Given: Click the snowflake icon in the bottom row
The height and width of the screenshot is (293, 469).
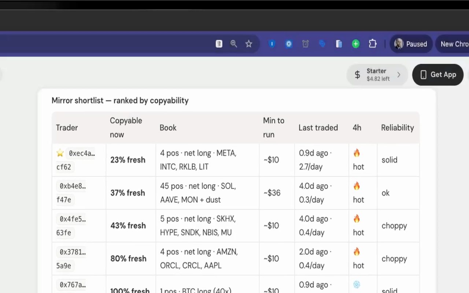Looking at the screenshot, I should 357,285.
